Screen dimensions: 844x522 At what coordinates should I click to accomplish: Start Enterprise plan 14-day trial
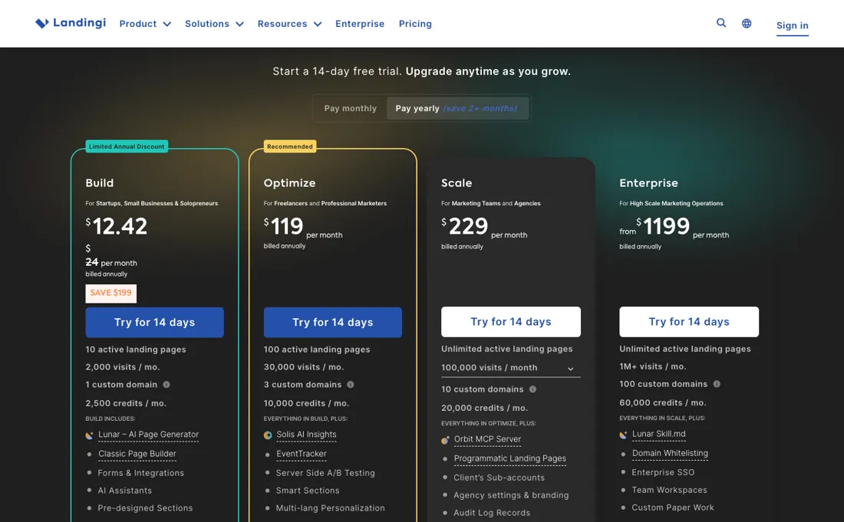click(x=689, y=322)
